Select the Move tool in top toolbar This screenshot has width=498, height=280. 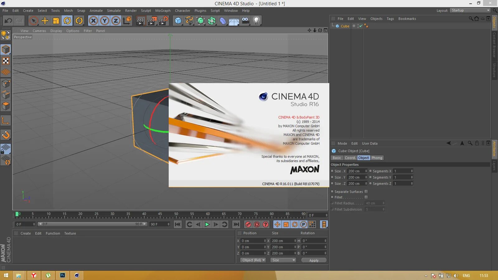pyautogui.click(x=45, y=21)
